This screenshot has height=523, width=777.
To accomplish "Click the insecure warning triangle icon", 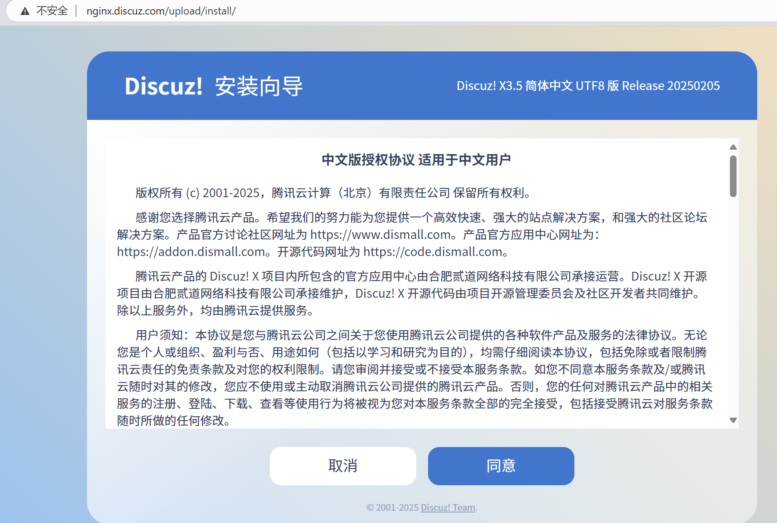I will [25, 11].
